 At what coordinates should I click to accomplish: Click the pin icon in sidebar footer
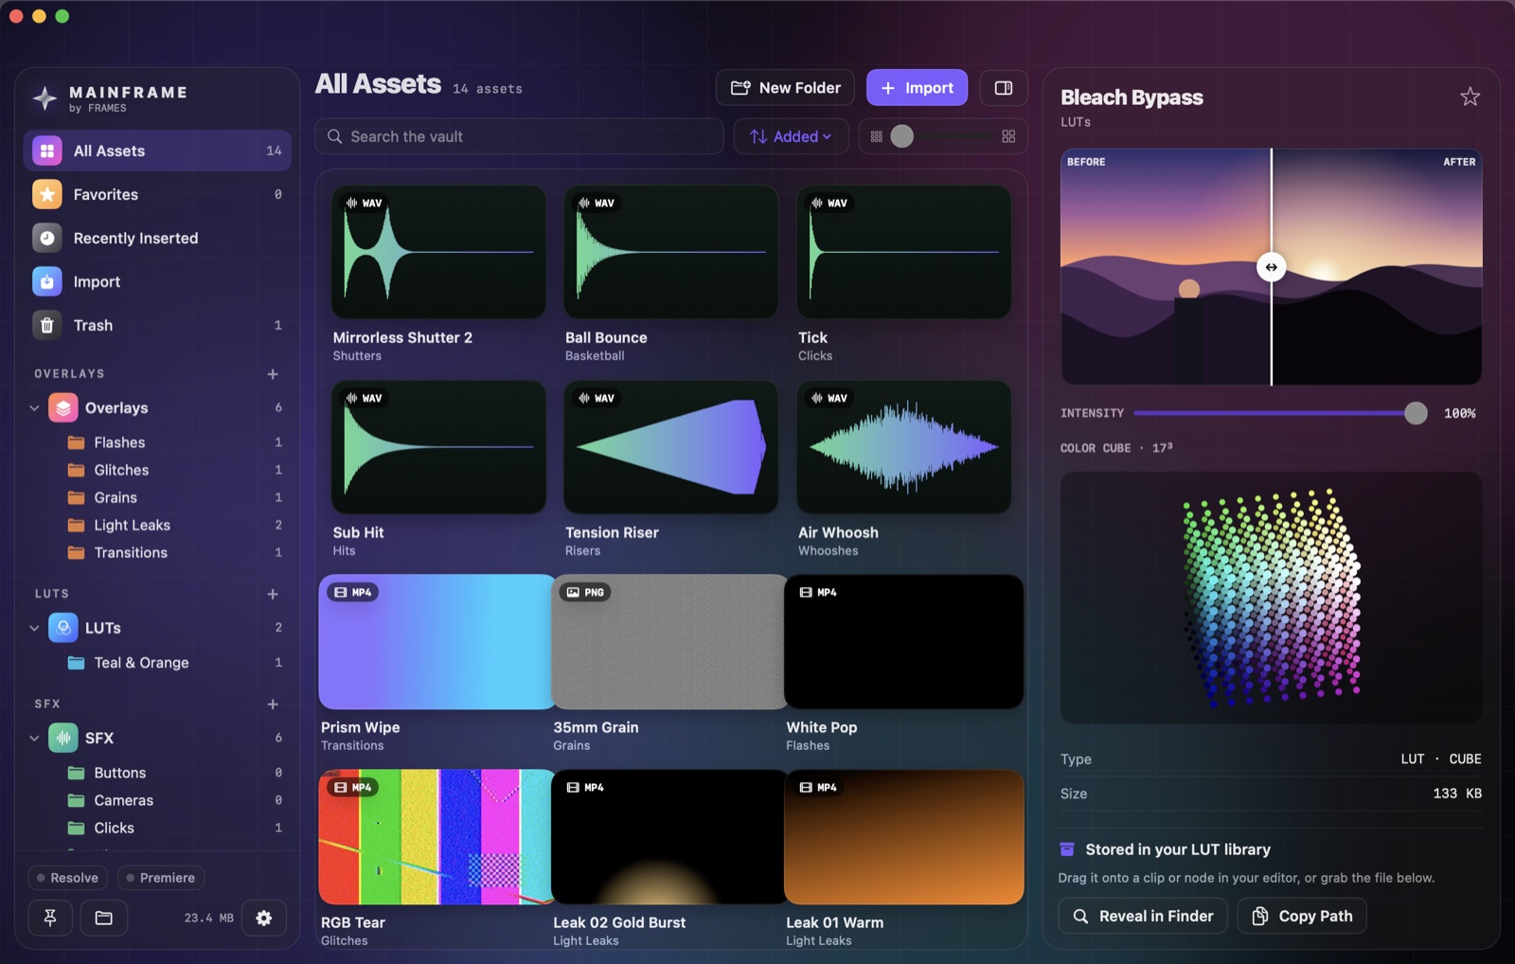pos(50,918)
